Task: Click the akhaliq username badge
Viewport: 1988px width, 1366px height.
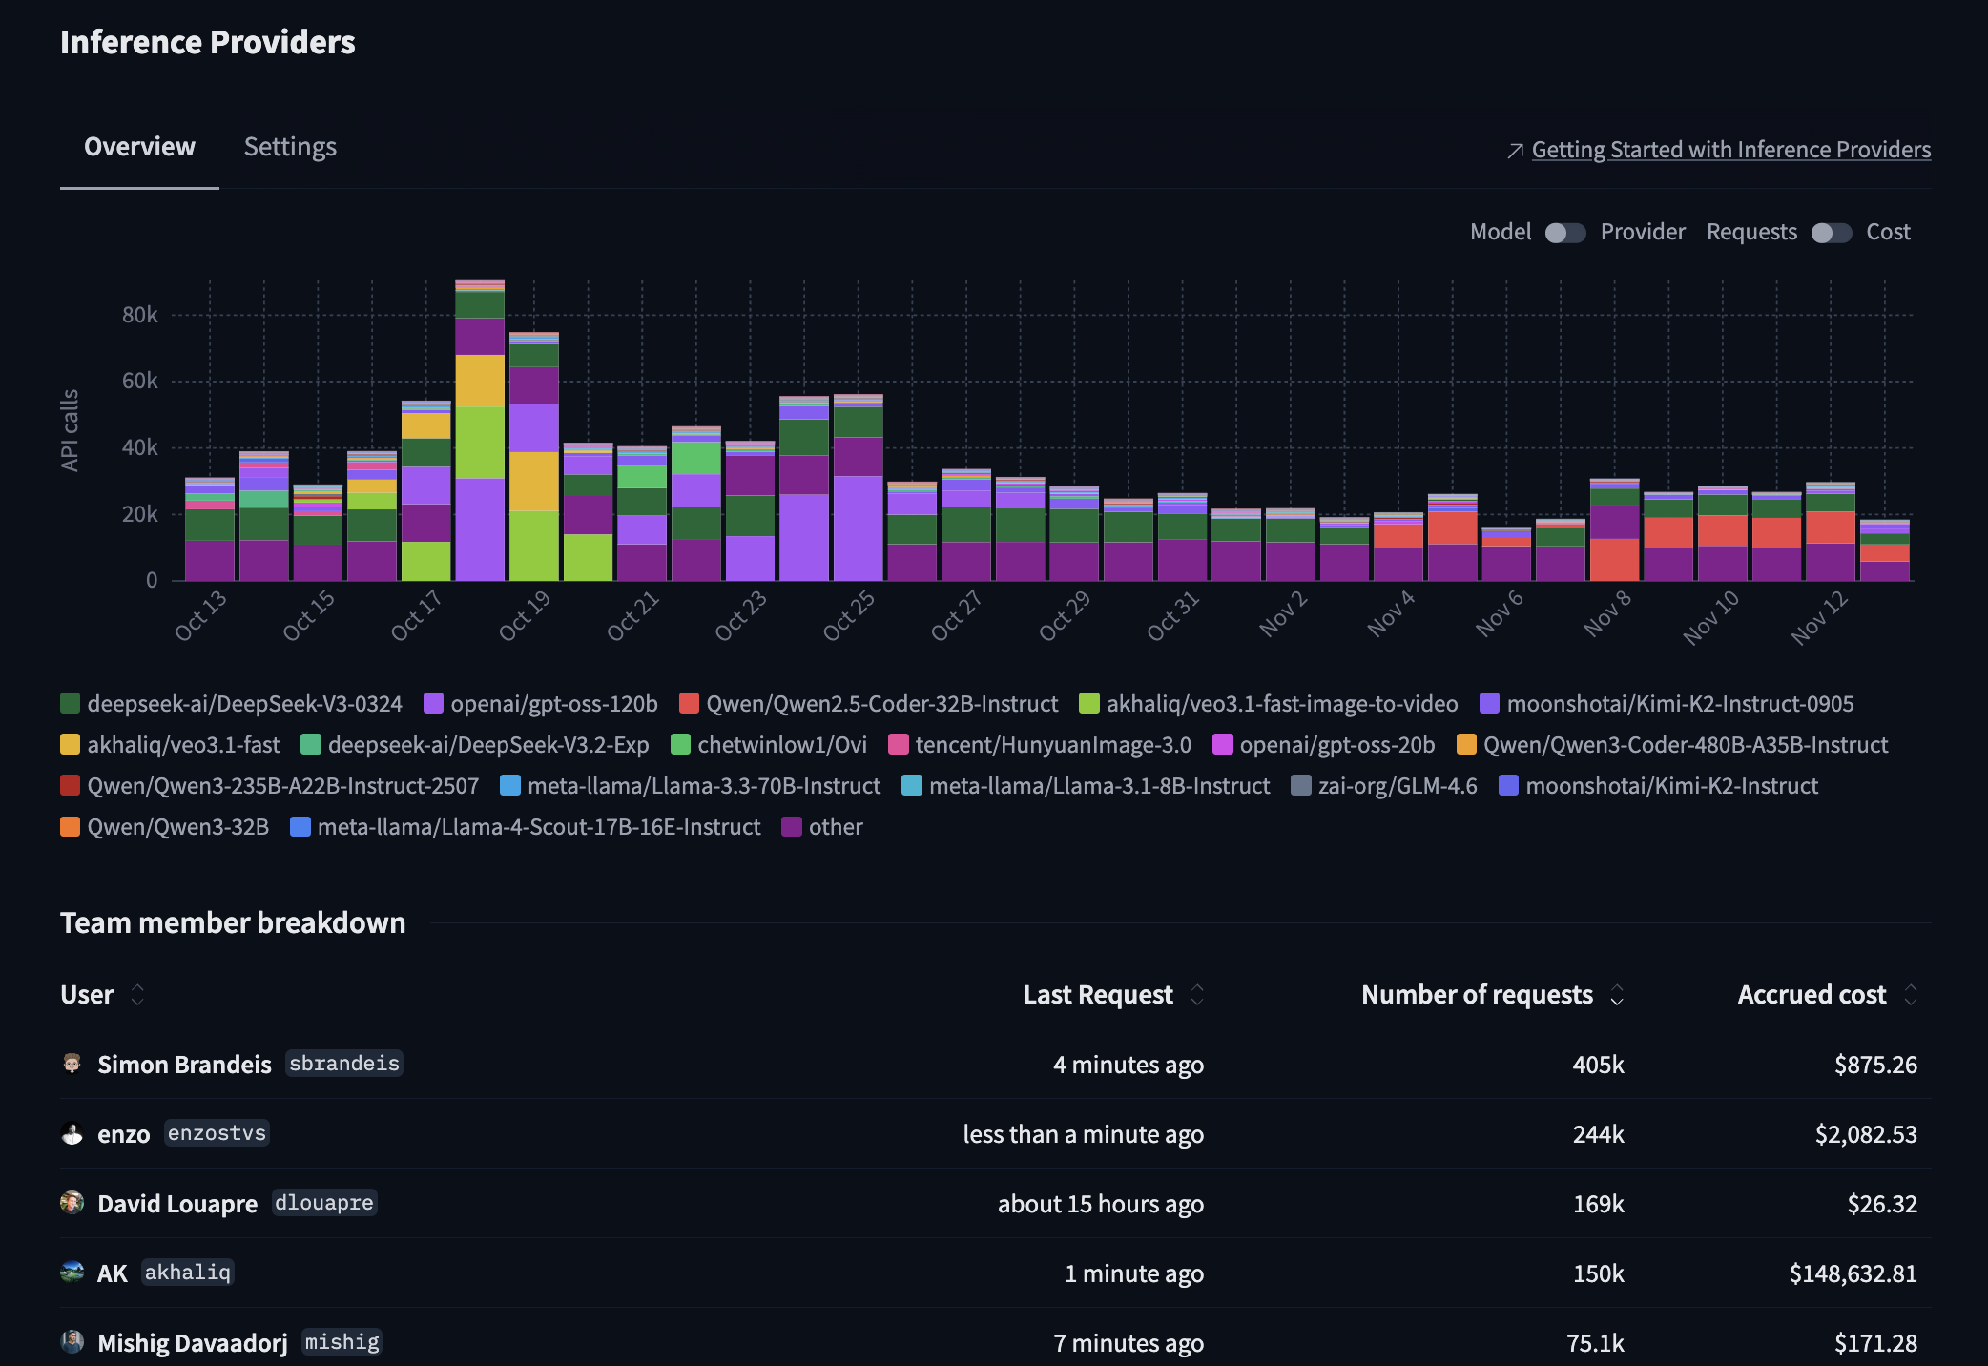Action: tap(187, 1273)
